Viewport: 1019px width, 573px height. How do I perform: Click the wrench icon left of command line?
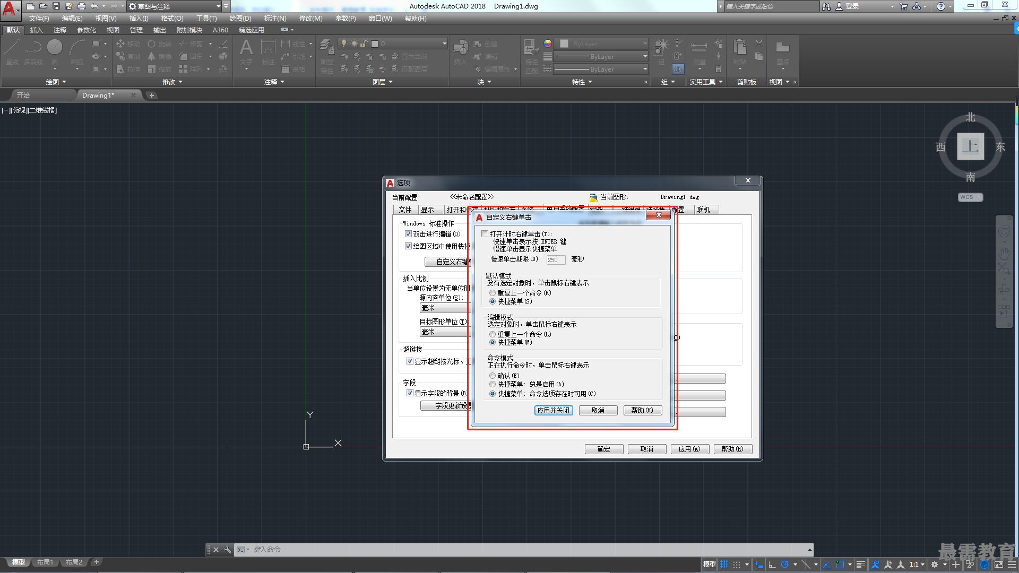click(228, 550)
